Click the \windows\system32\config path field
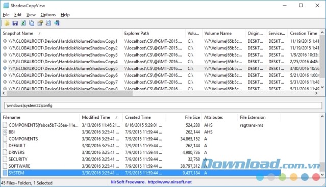The height and width of the screenshot is (187, 326). (x=163, y=105)
